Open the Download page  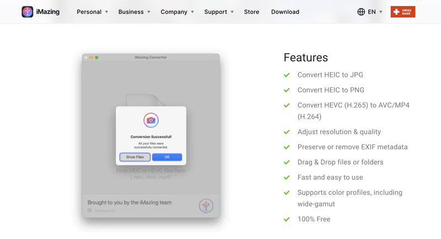point(285,12)
